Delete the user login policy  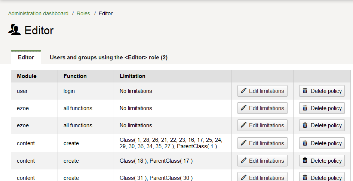(322, 91)
